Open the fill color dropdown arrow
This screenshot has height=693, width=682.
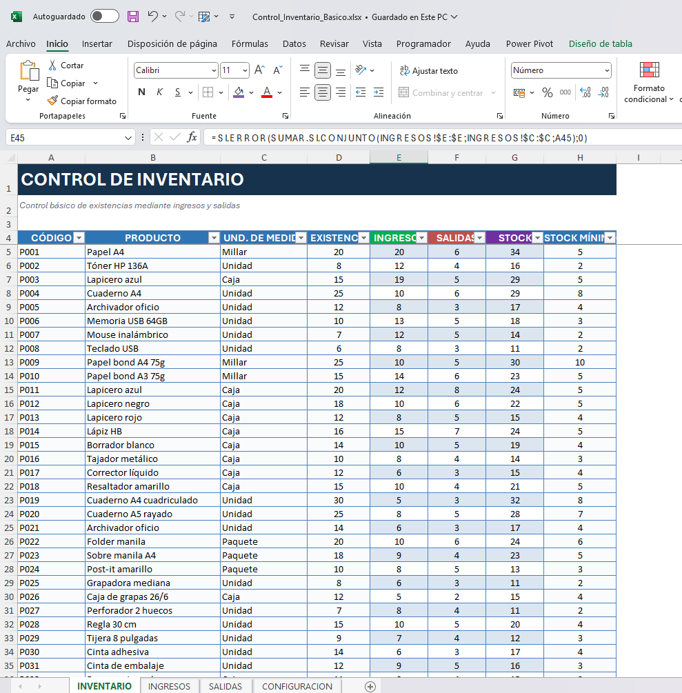click(x=252, y=92)
